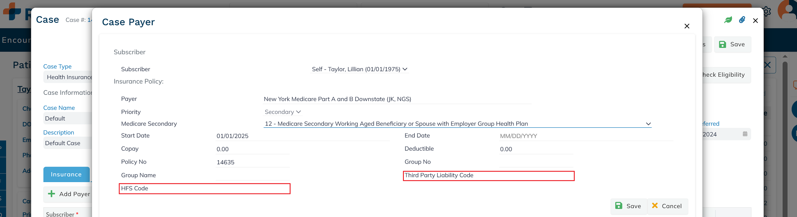Click the Policy No field
This screenshot has height=217, width=797.
[253, 162]
